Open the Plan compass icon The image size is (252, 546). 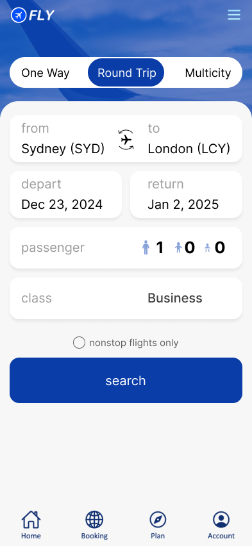coord(158,520)
